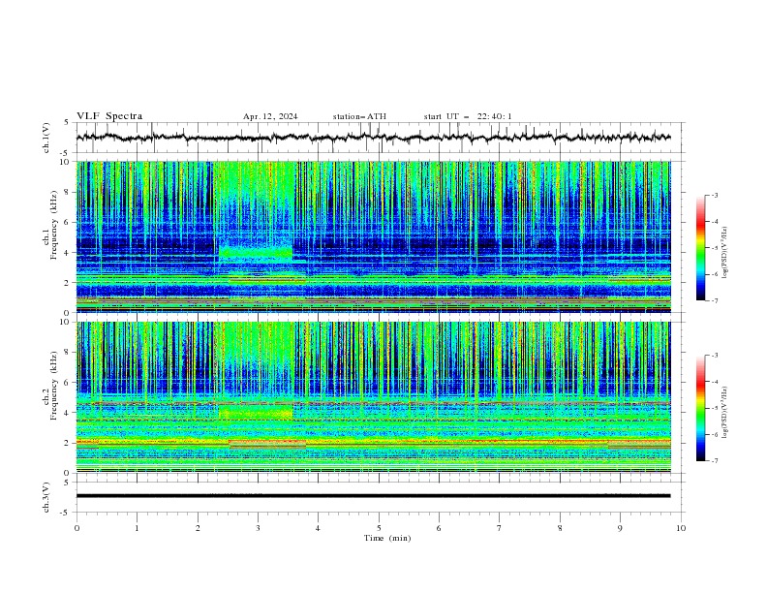Click the log(PSD) label beside ch.2 color bar
Screen dimensions: 767x593
[x=725, y=413]
